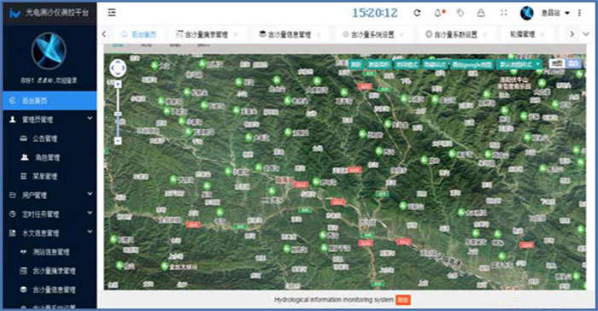Viewport: 598px width, 311px height.
Task: Open the user account dropdown next to avatar
Action: click(x=555, y=13)
